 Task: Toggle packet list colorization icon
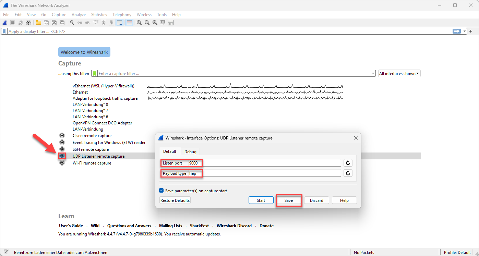click(129, 23)
